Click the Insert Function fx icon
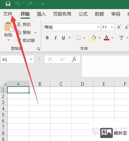 74,59
